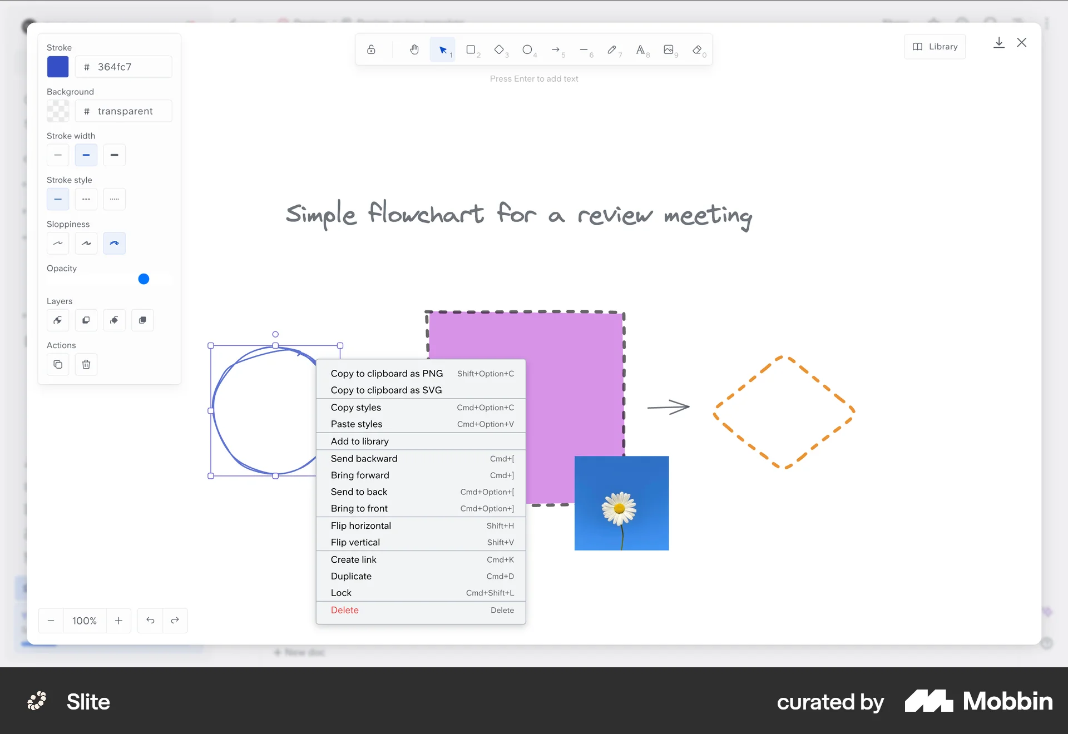Screen dimensions: 1068x734
Task: Select the Diamond shape tool
Action: coord(500,49)
